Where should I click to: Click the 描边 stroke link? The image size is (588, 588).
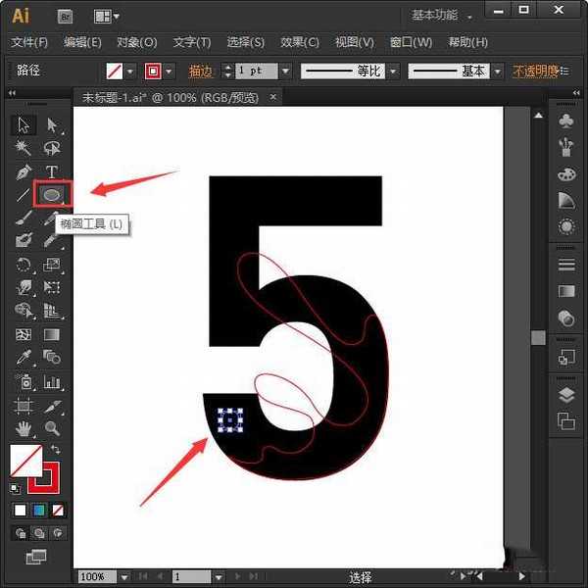tap(200, 72)
